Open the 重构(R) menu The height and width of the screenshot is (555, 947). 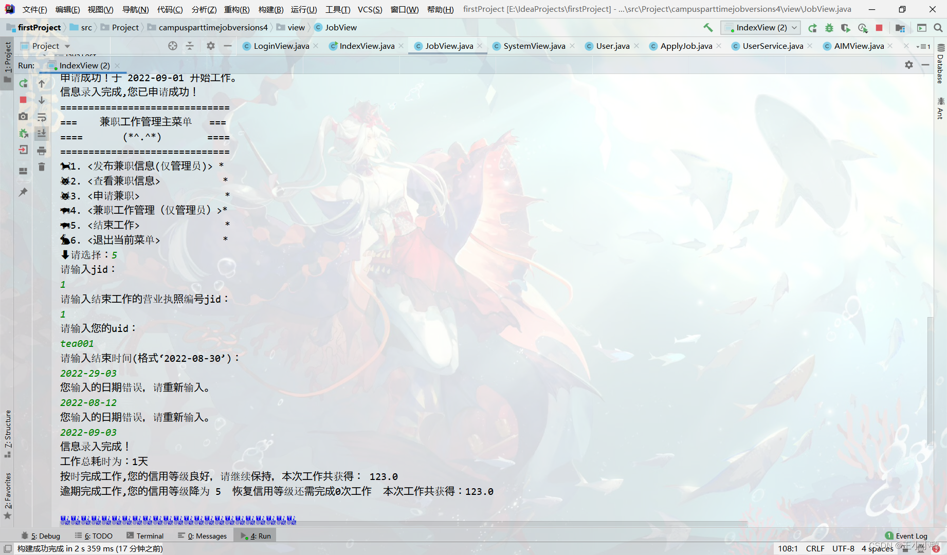click(x=236, y=9)
